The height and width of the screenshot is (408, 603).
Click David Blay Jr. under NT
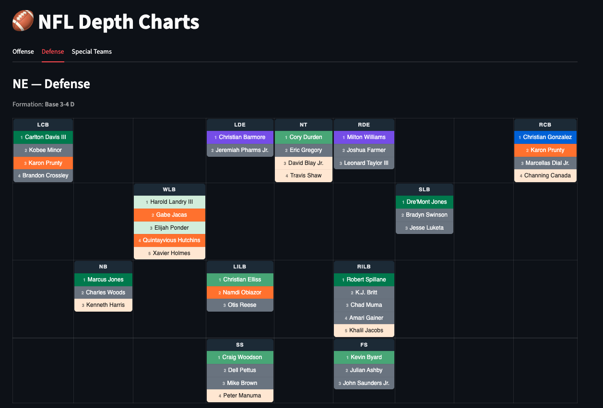tap(304, 163)
